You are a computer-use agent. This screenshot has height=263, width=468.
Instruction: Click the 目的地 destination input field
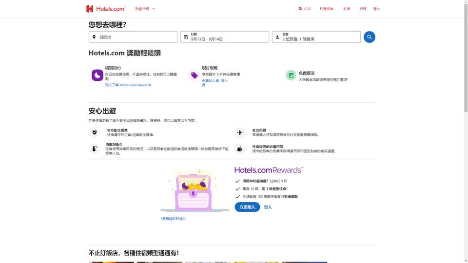click(133, 37)
